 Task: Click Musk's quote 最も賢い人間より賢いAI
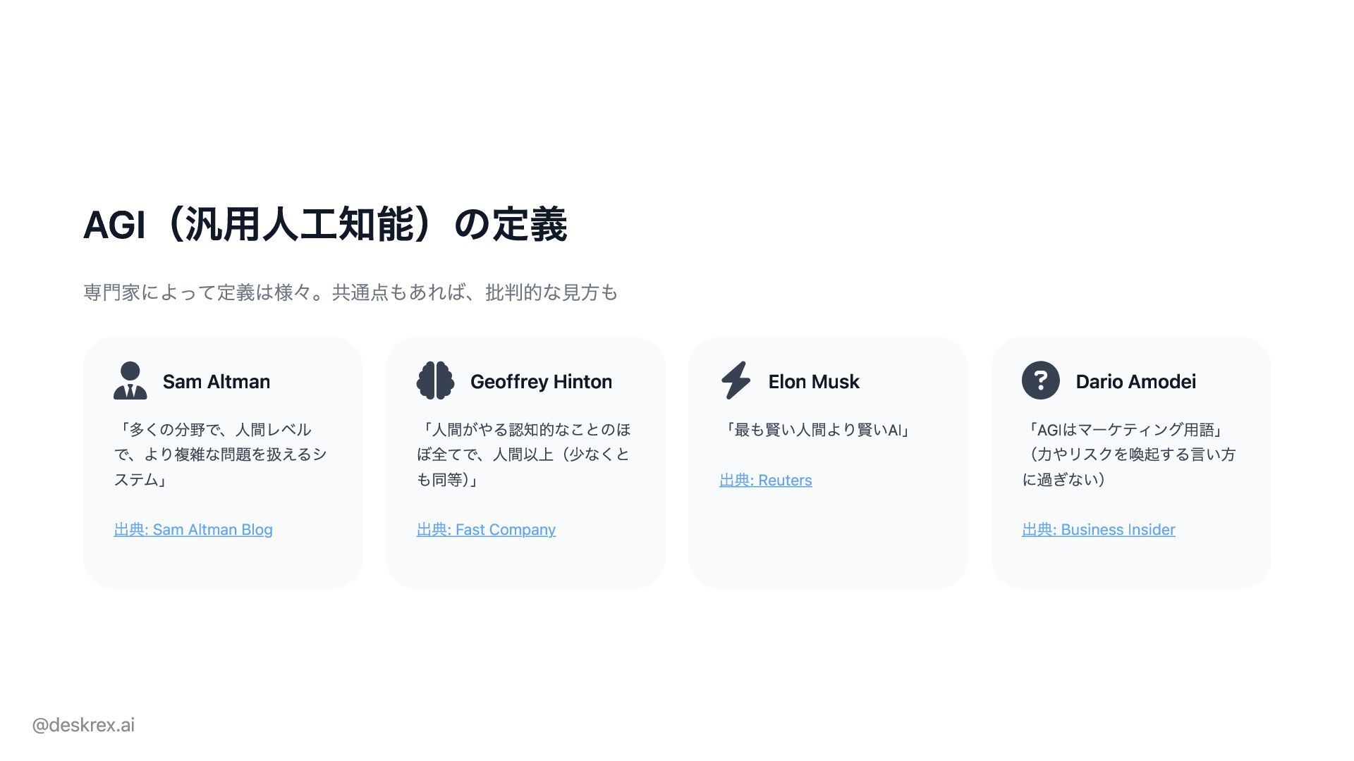tap(817, 430)
